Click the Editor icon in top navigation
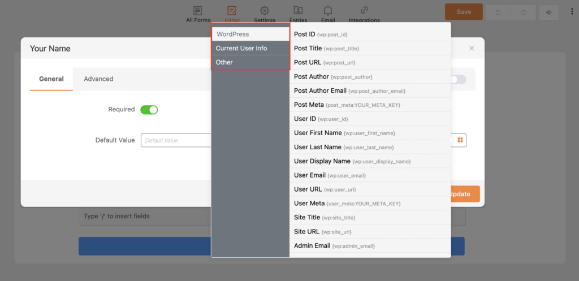 [x=232, y=11]
